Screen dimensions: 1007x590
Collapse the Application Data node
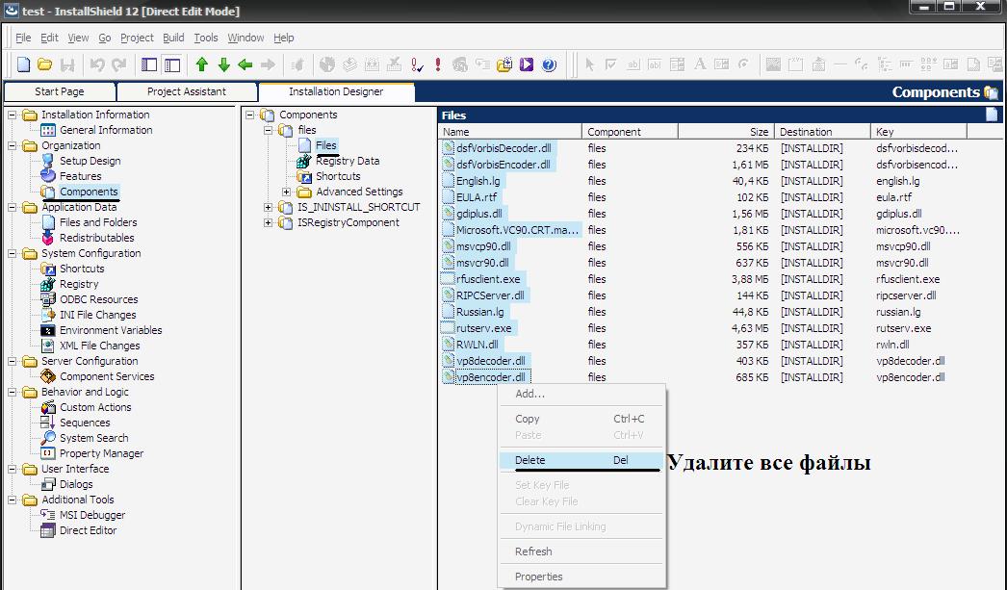coord(13,207)
